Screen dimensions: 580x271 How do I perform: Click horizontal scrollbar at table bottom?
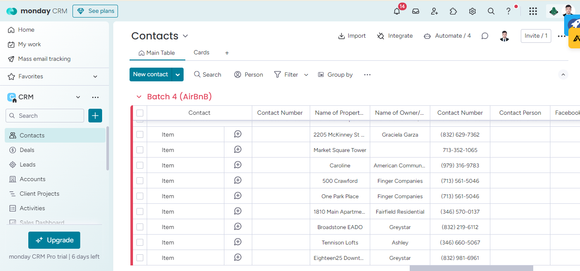pyautogui.click(x=471, y=268)
